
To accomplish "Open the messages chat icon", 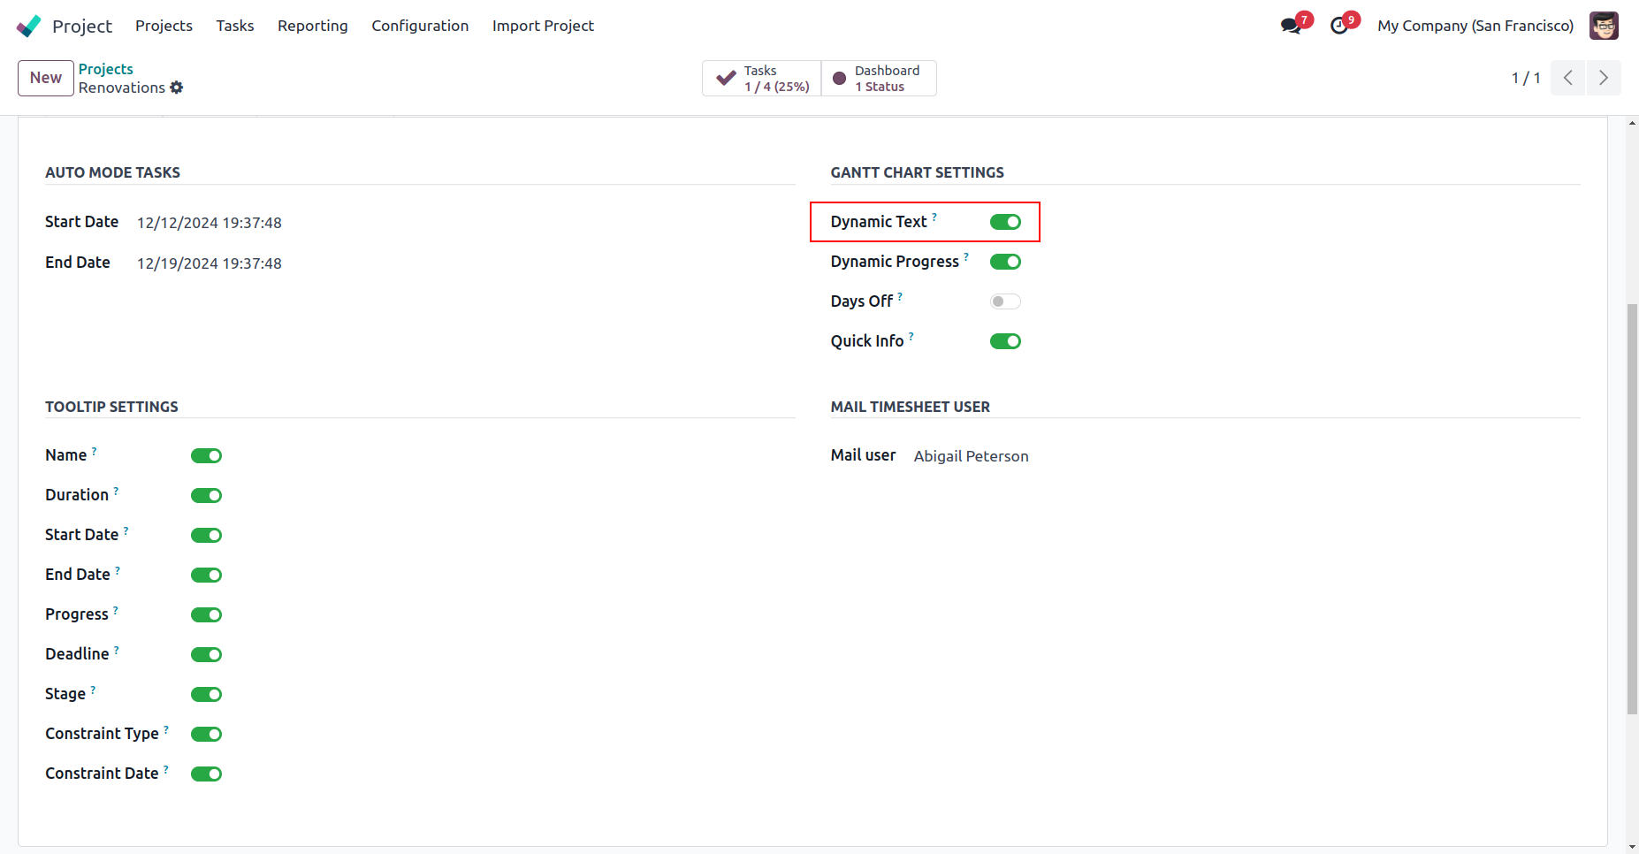I will click(1291, 26).
